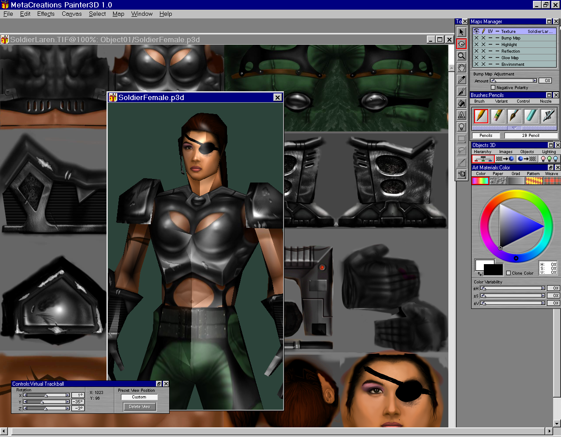This screenshot has height=437, width=561.
Task: Enable visibility for Highlight row
Action: (476, 44)
